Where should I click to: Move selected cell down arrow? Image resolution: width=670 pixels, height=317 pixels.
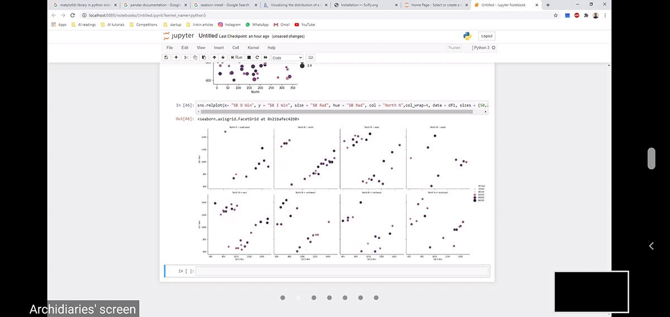pos(223,57)
